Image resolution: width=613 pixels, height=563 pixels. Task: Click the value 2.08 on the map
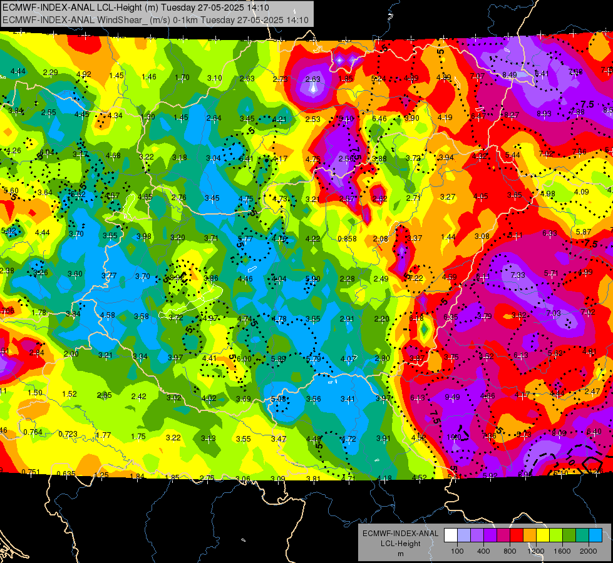click(381, 239)
